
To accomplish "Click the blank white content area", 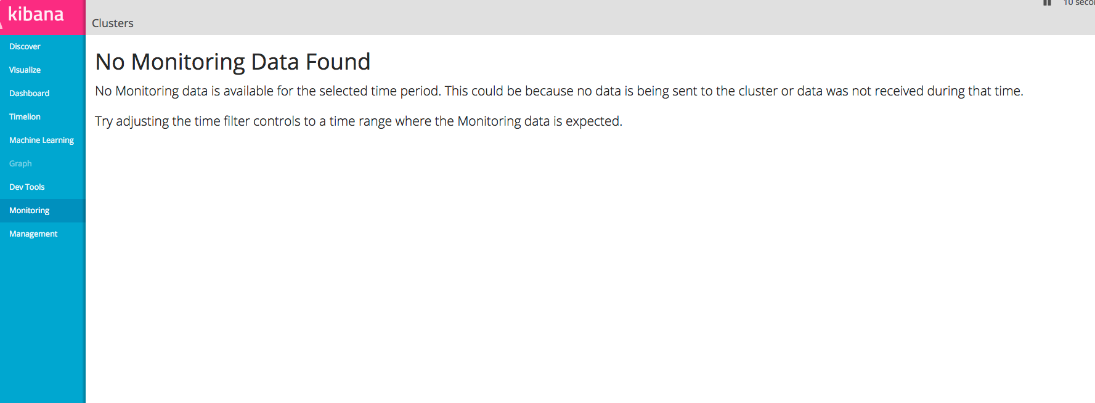I will tap(590, 265).
